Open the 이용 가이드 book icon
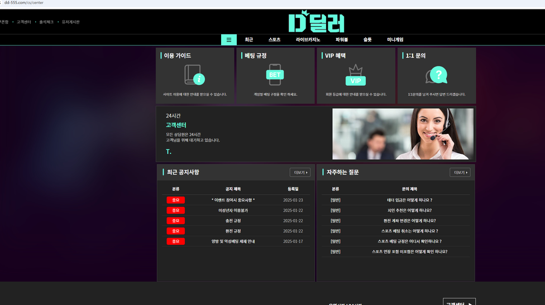This screenshot has height=305, width=545. click(x=195, y=75)
